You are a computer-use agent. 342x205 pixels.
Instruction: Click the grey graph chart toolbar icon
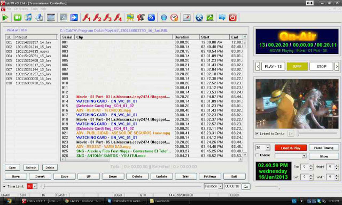[64, 18]
